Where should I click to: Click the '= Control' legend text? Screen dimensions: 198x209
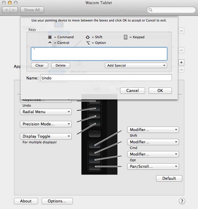coord(62,43)
